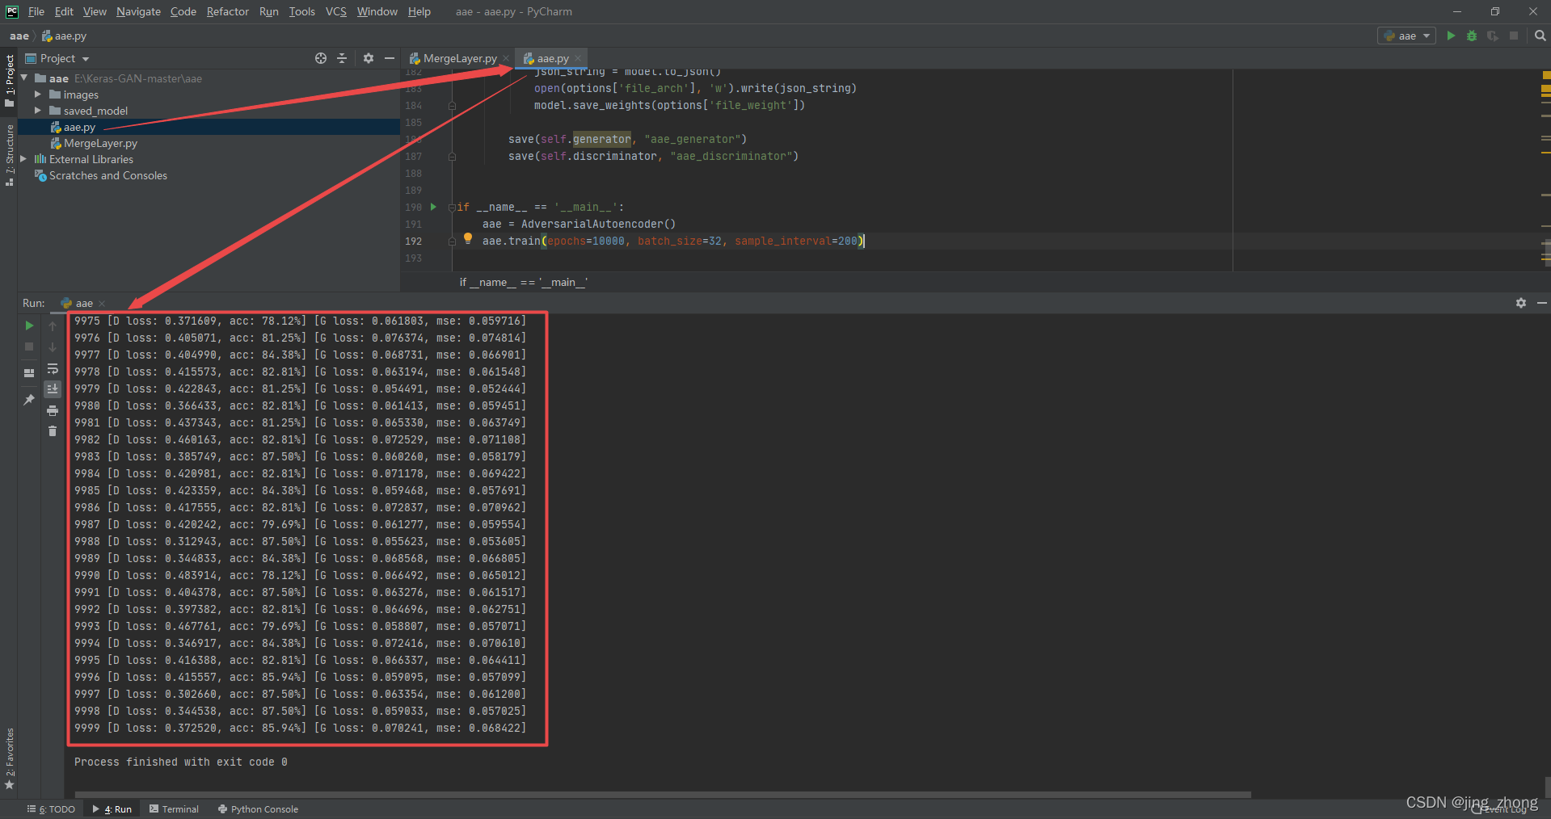Open Project panel settings gear
Screen dimensions: 1551x819
[369, 58]
